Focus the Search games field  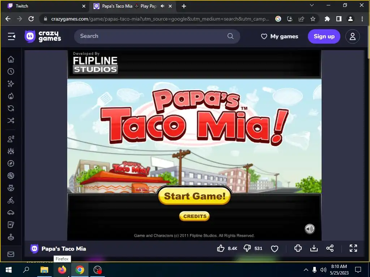click(157, 36)
